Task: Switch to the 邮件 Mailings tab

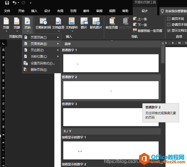Action: [x=86, y=11]
